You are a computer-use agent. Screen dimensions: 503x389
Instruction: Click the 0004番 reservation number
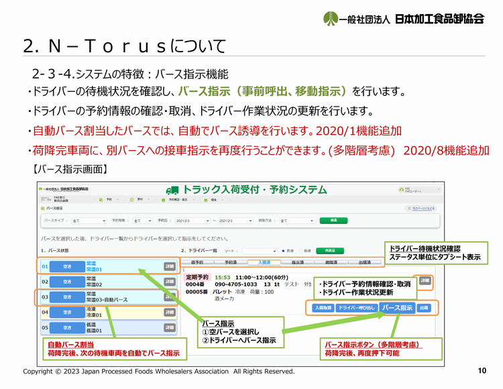tap(195, 284)
